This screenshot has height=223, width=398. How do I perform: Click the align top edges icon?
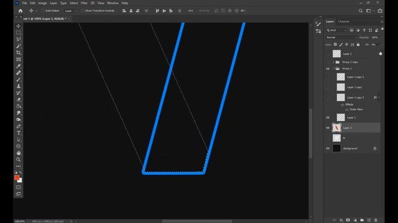point(157,11)
